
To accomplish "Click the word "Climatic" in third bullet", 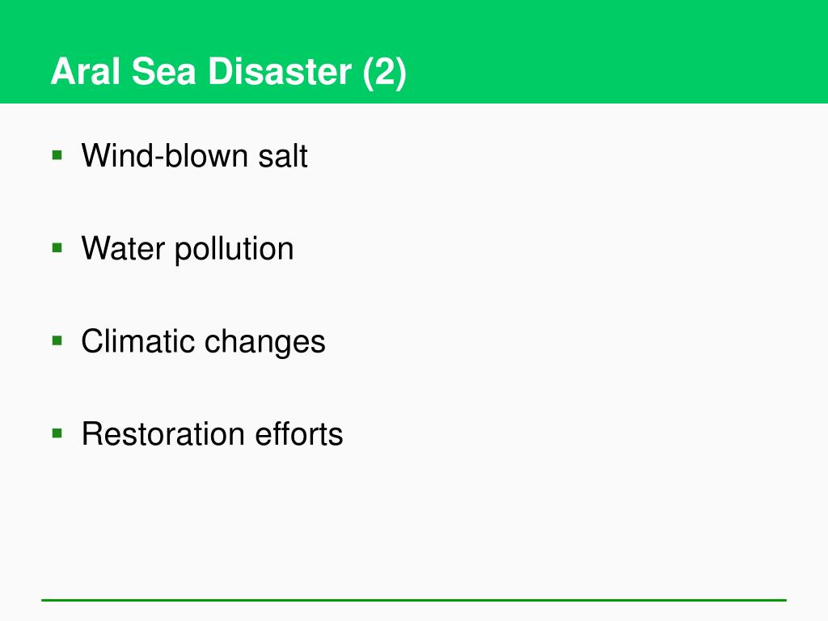I will 137,341.
